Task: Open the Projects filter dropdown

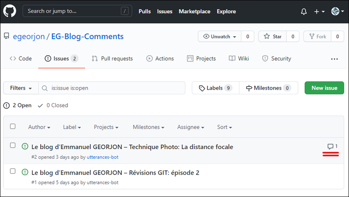Action: [106, 127]
